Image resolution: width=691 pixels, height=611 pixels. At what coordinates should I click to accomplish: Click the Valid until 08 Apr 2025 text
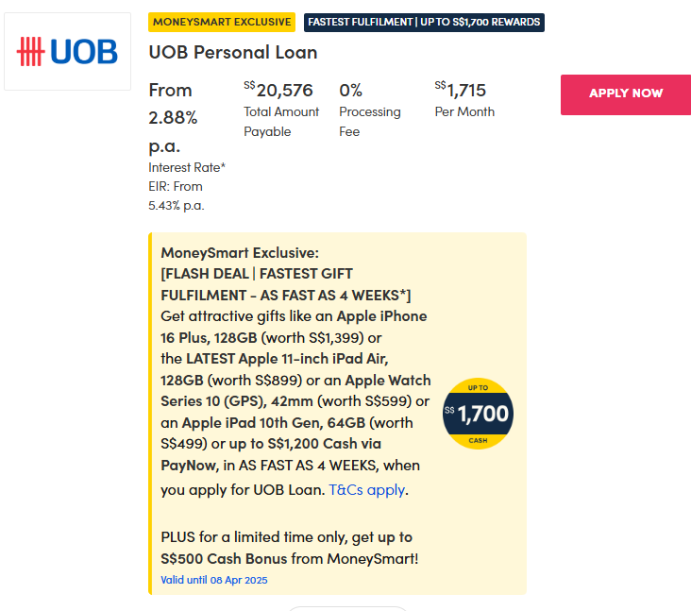pos(213,580)
